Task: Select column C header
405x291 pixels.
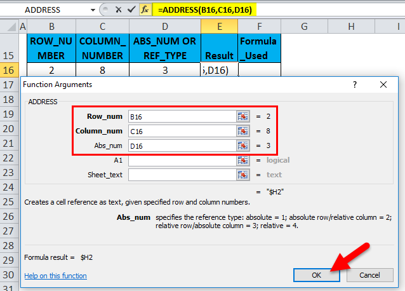Action: click(103, 26)
